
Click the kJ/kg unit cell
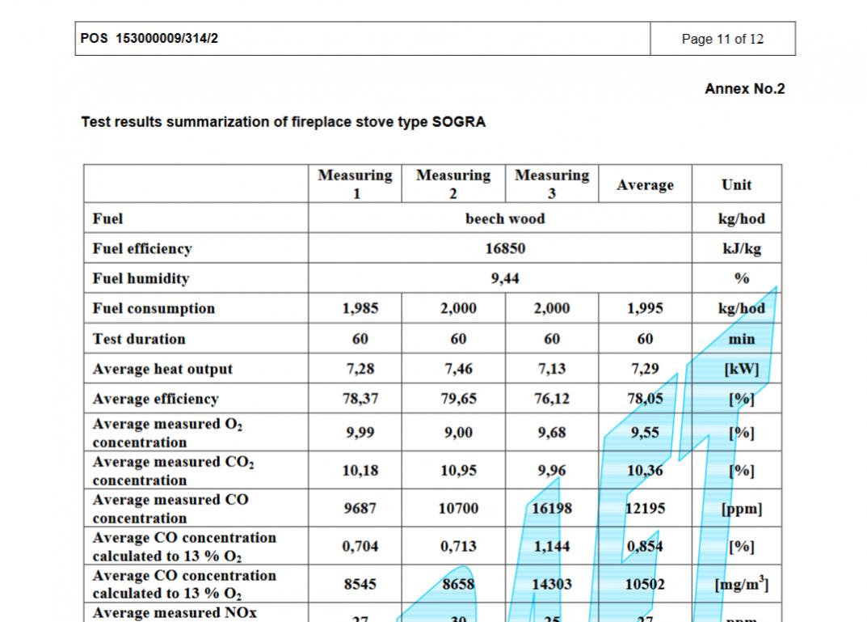tap(741, 248)
